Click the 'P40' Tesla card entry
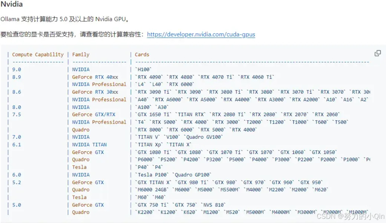Image resolution: width=386 pixels, height=223 pixels. pyautogui.click(x=142, y=167)
